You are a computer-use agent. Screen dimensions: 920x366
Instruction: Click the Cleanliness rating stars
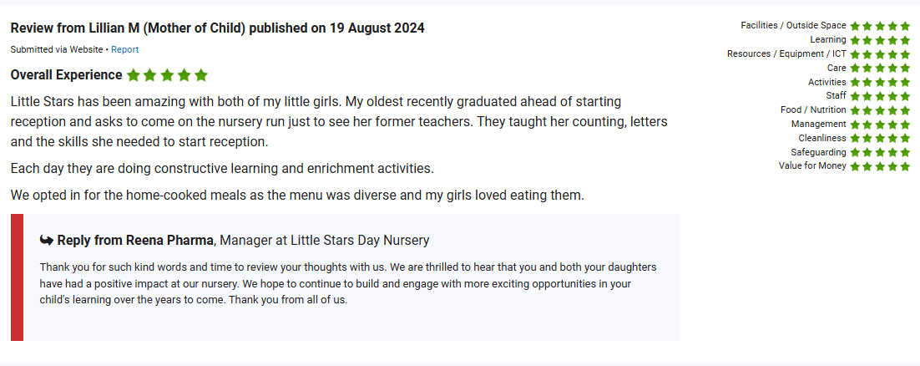coord(880,139)
